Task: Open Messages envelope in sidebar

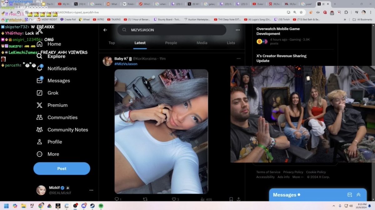Action: coord(39,80)
